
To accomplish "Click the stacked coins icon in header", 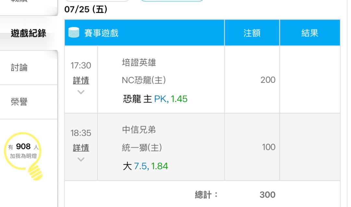I will tap(74, 32).
